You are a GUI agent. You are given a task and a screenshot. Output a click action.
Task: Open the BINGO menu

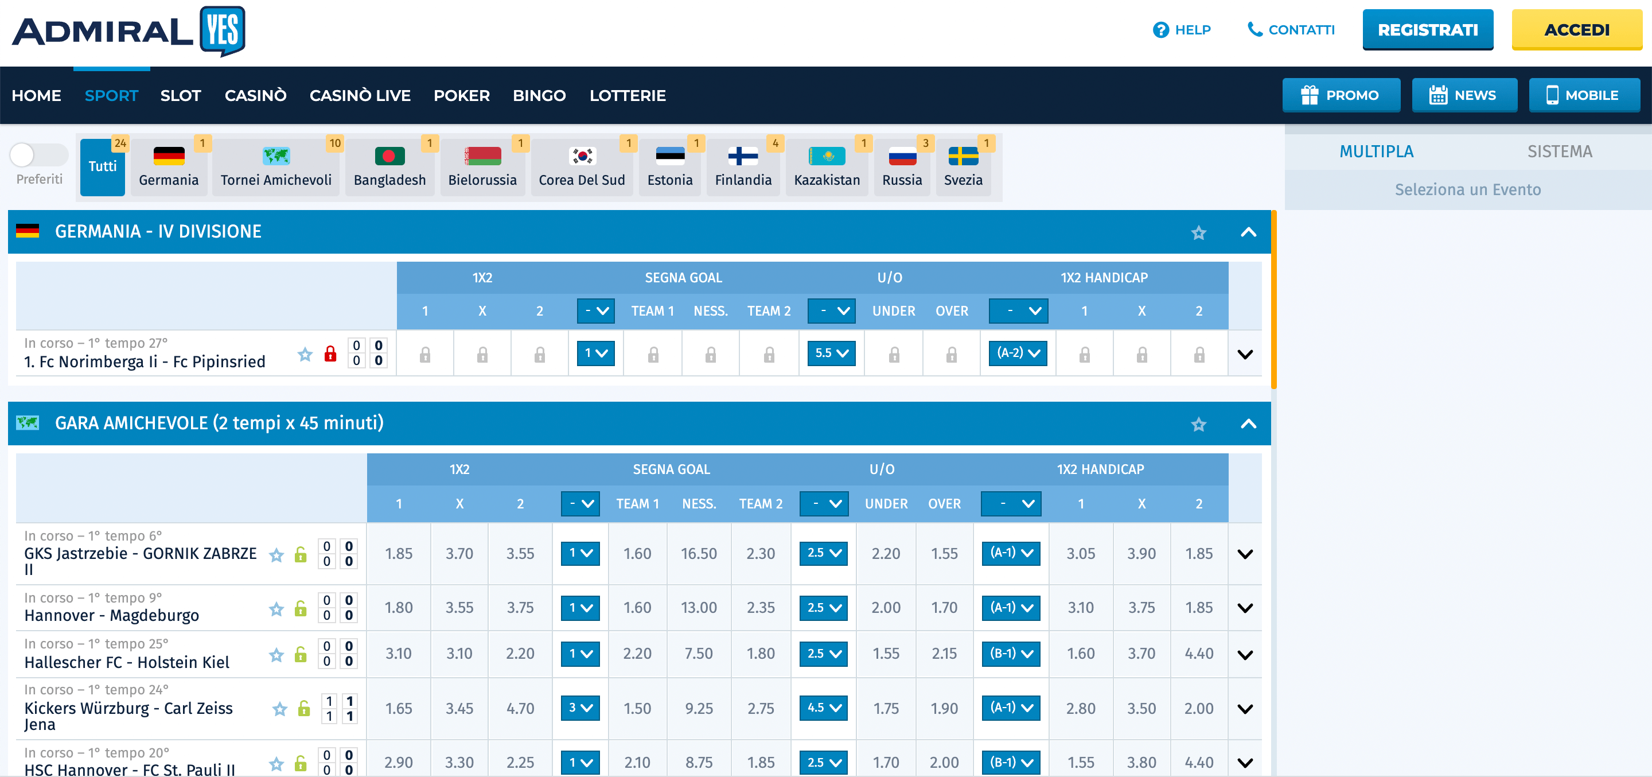pos(539,96)
